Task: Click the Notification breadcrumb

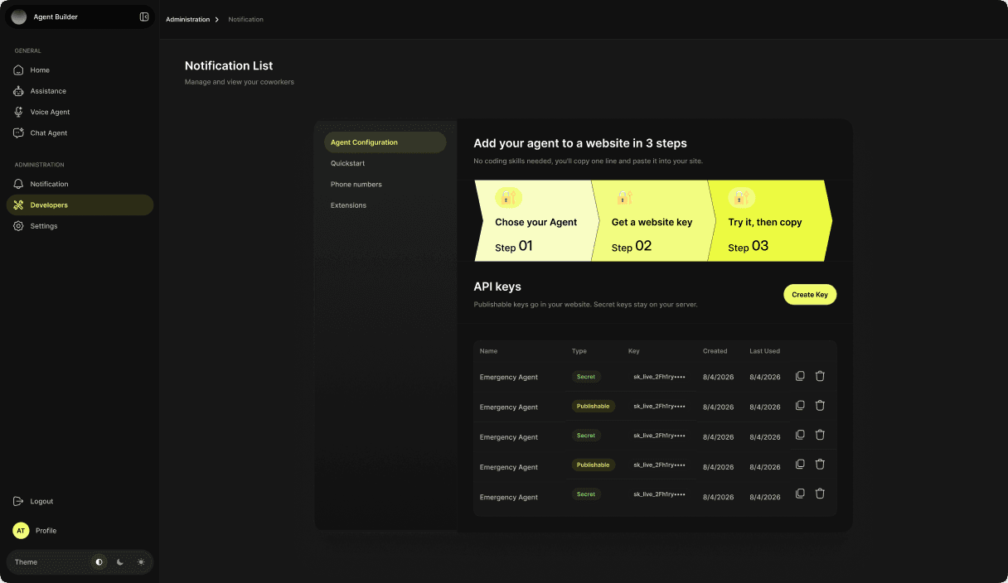Action: (x=245, y=19)
